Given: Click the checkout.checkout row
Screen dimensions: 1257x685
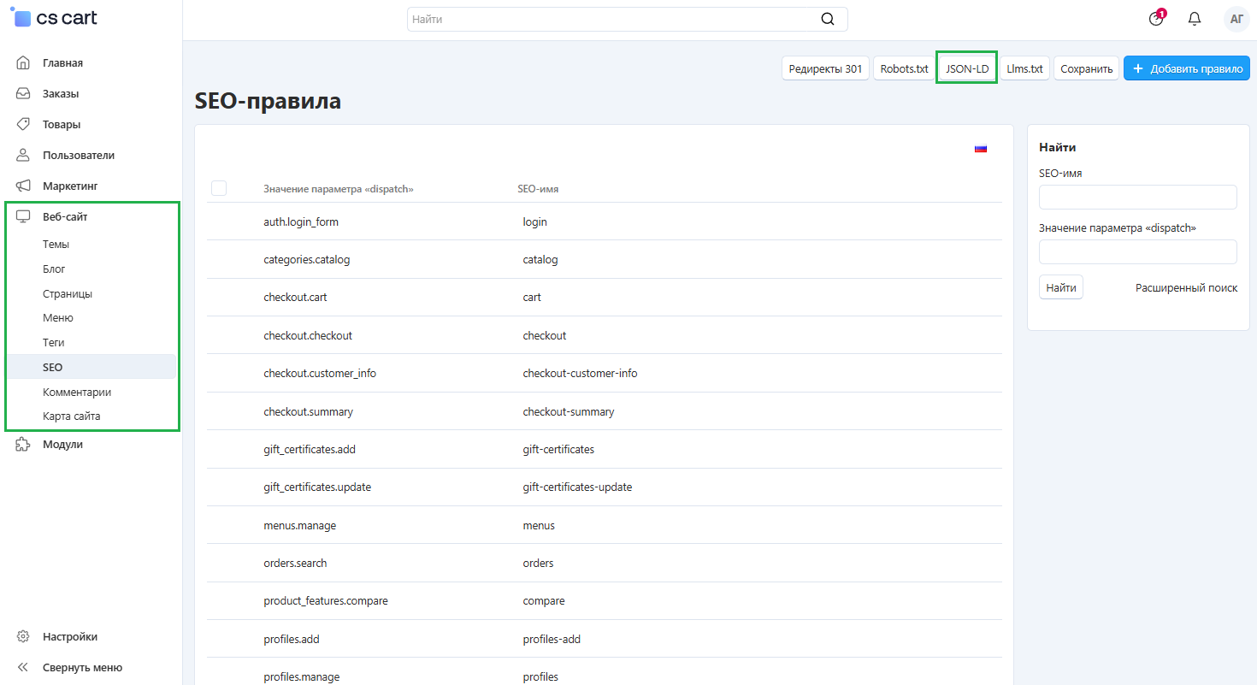Looking at the screenshot, I should (x=606, y=335).
